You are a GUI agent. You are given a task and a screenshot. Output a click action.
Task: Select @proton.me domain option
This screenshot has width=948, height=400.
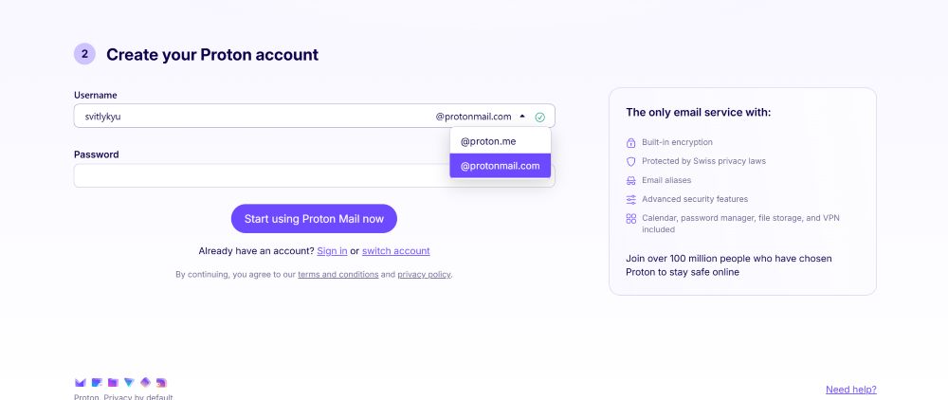[500, 141]
